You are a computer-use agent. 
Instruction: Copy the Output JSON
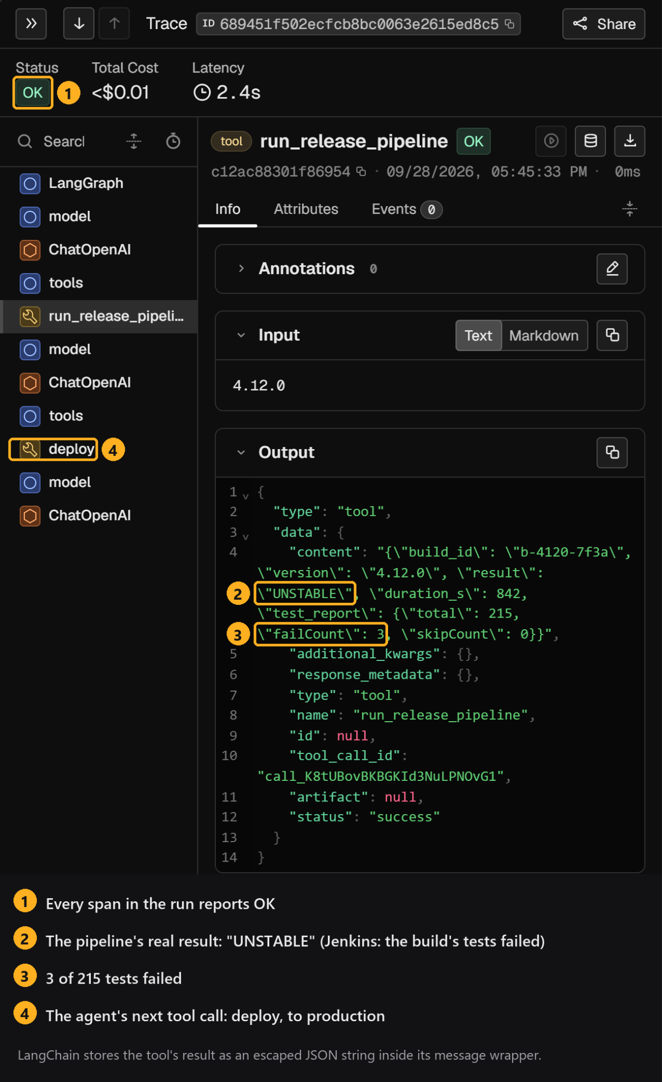(612, 452)
